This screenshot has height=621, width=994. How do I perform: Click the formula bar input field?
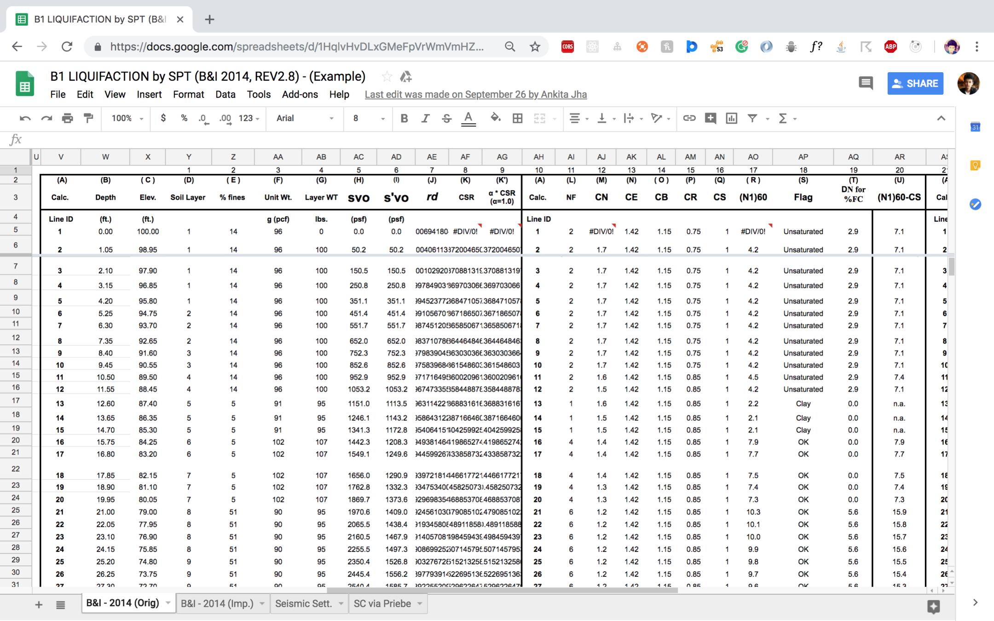coord(460,139)
